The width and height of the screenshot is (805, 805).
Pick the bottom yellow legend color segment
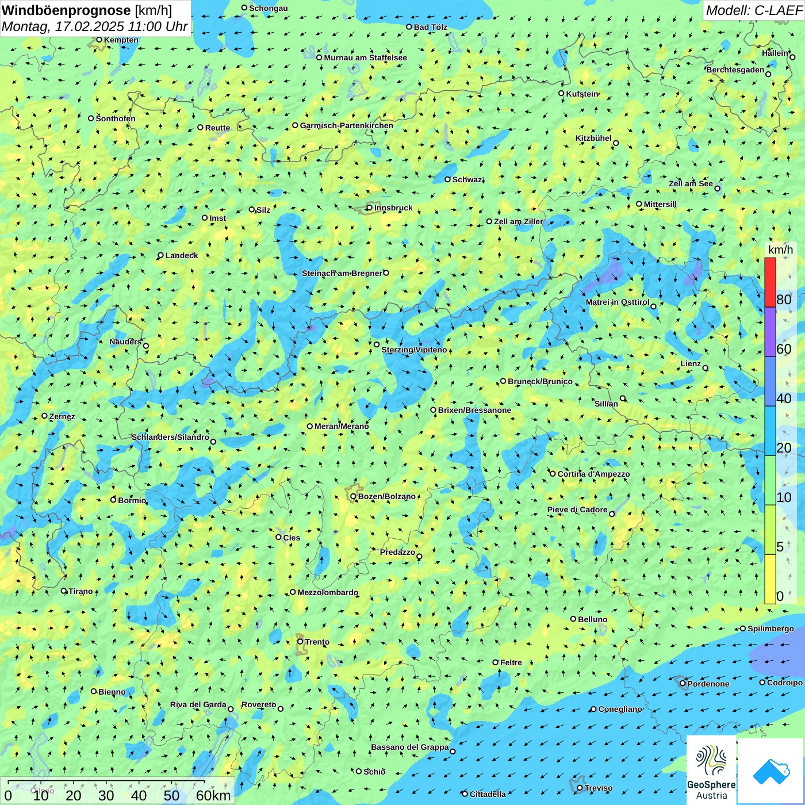pyautogui.click(x=770, y=579)
